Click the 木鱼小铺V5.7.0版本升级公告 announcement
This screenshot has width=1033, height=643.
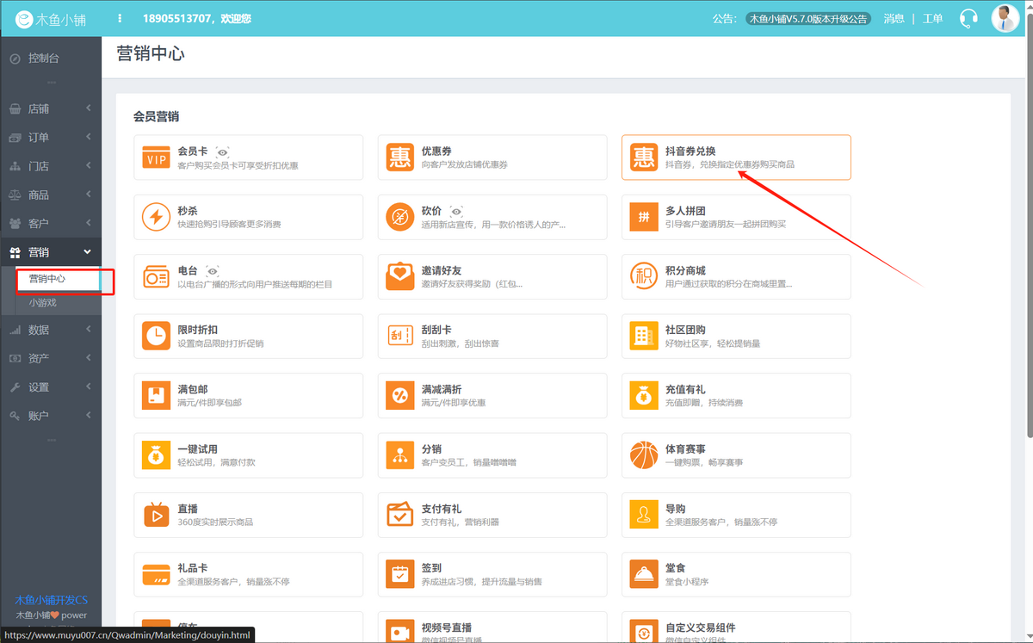808,18
